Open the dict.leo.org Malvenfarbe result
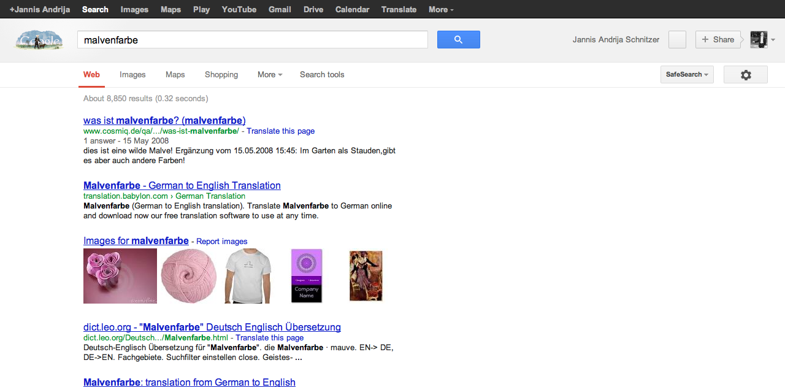Image resolution: width=785 pixels, height=387 pixels. tap(212, 327)
